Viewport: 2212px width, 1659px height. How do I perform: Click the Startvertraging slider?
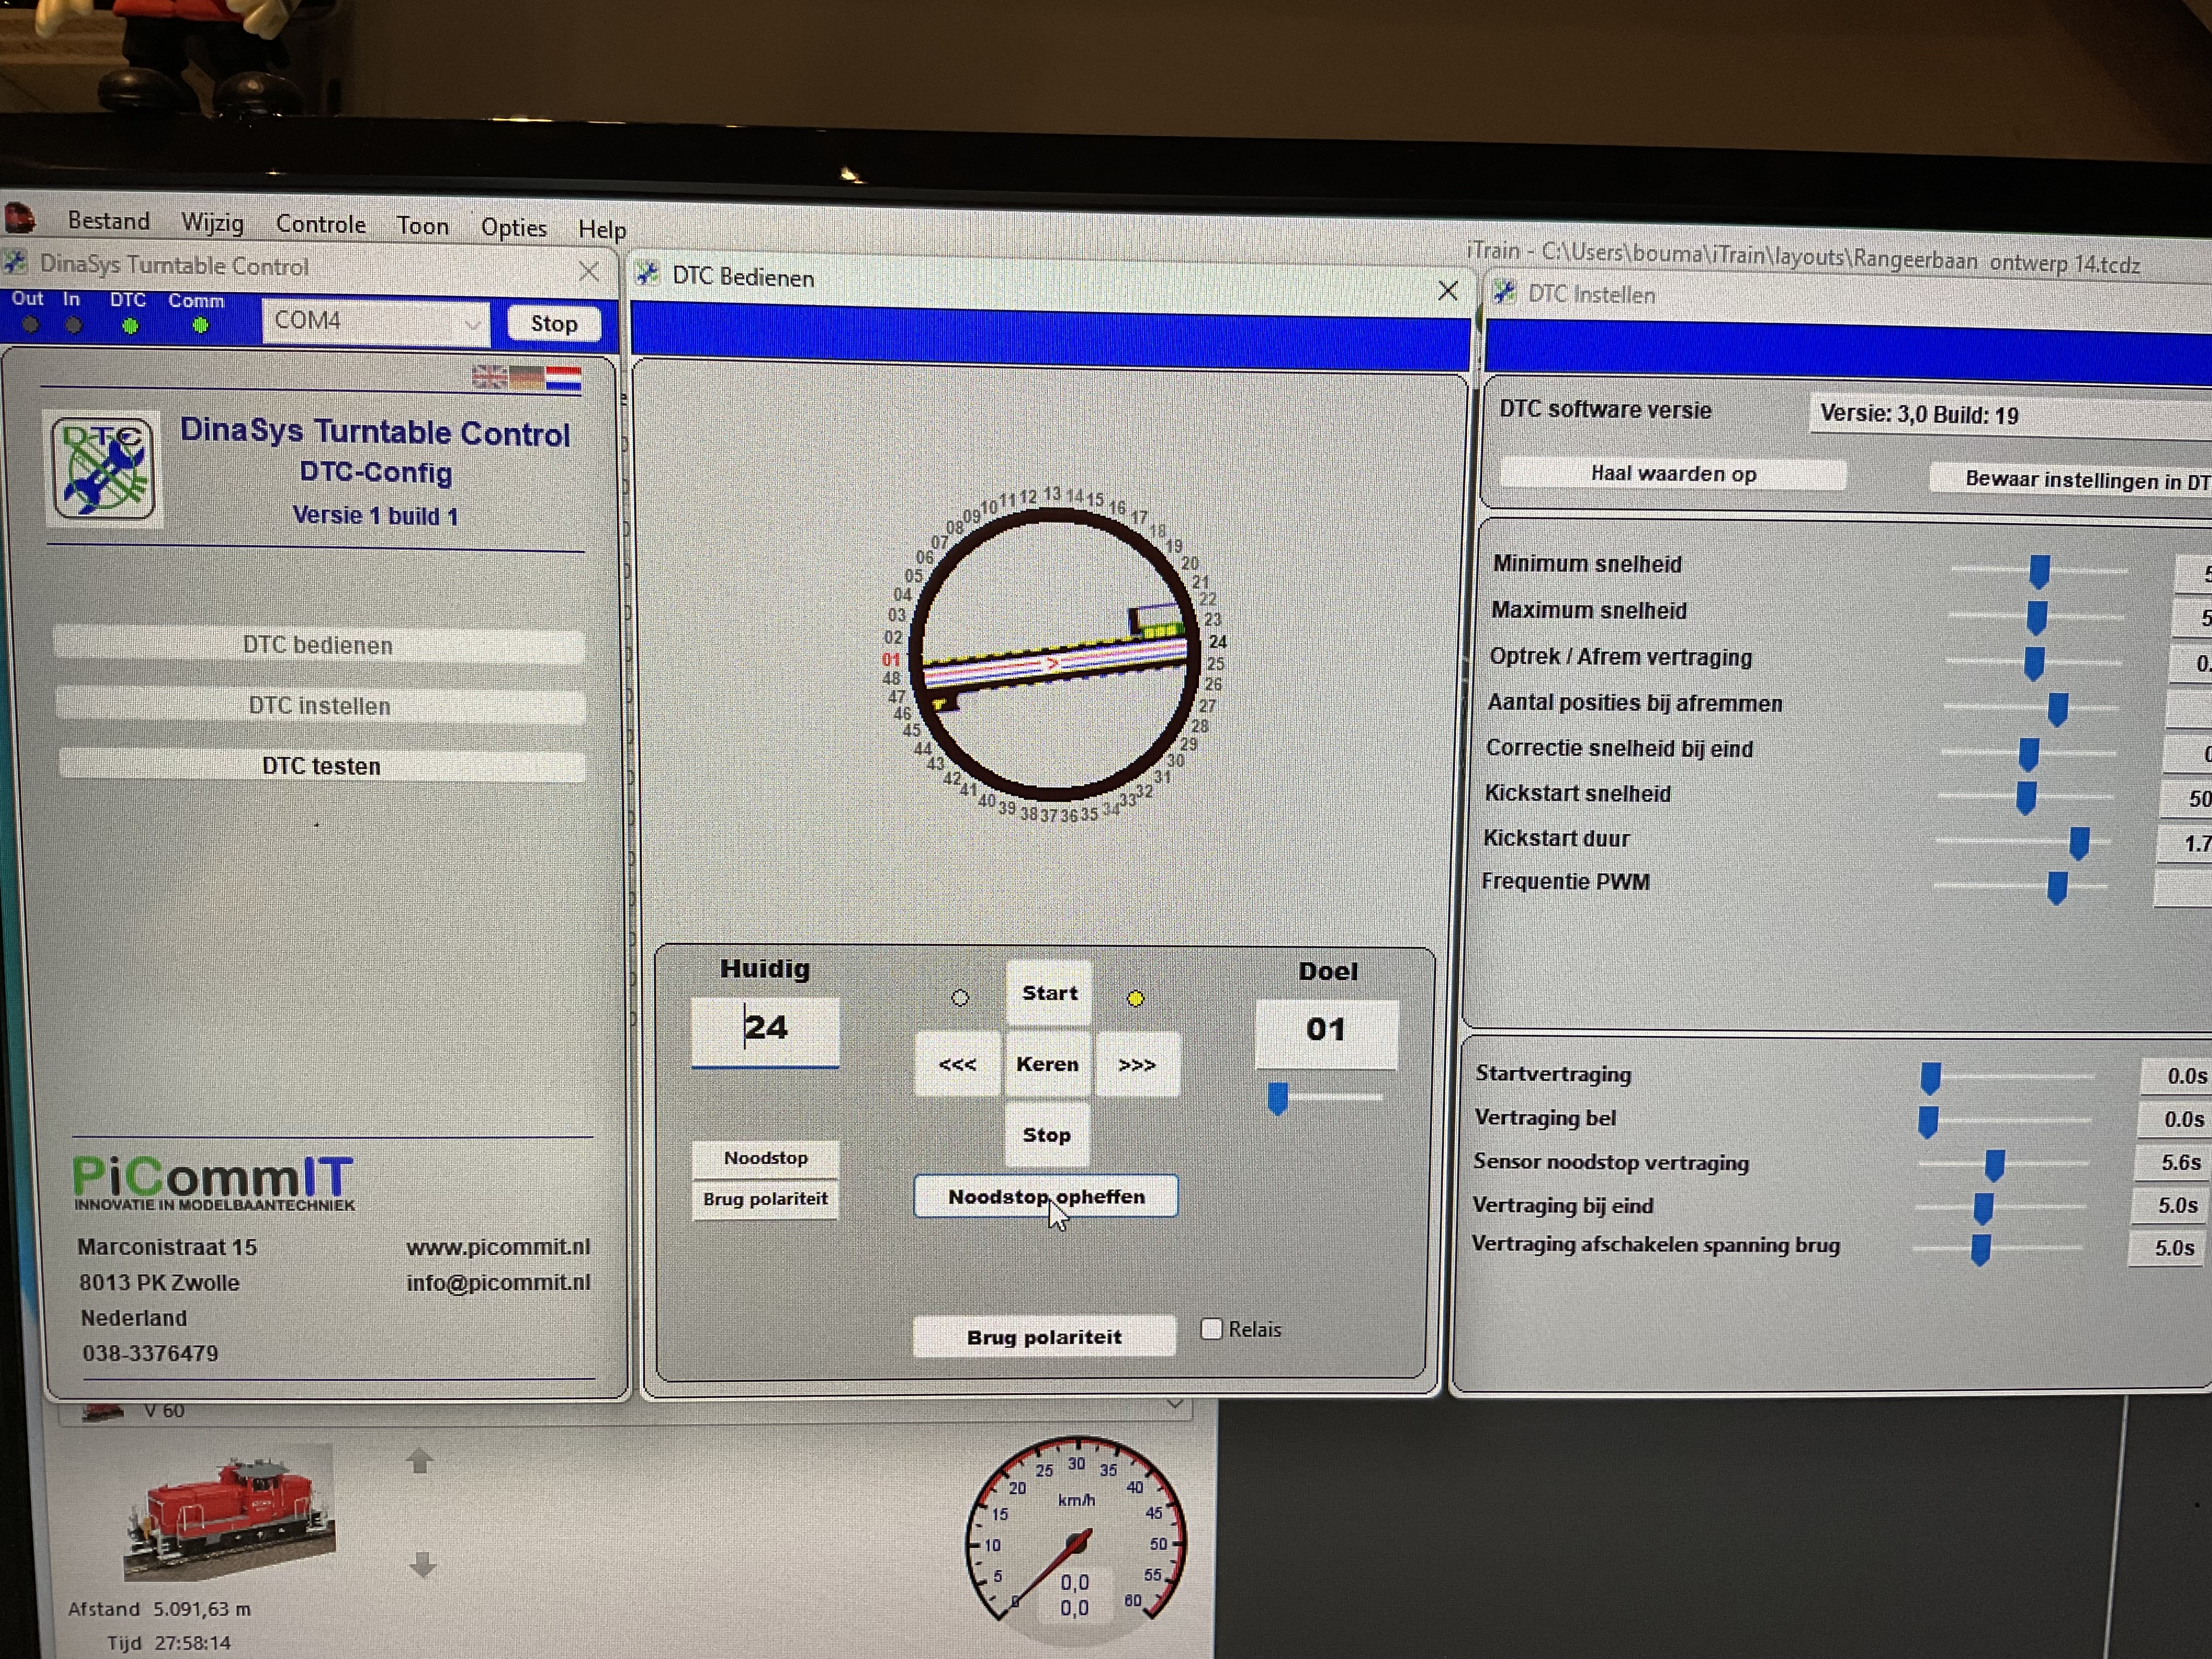(x=2007, y=1078)
